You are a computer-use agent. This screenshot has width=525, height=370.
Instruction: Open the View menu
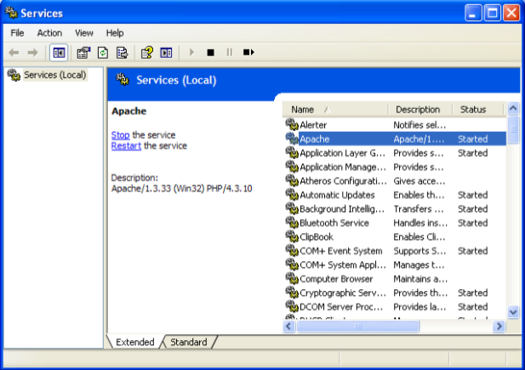point(84,32)
